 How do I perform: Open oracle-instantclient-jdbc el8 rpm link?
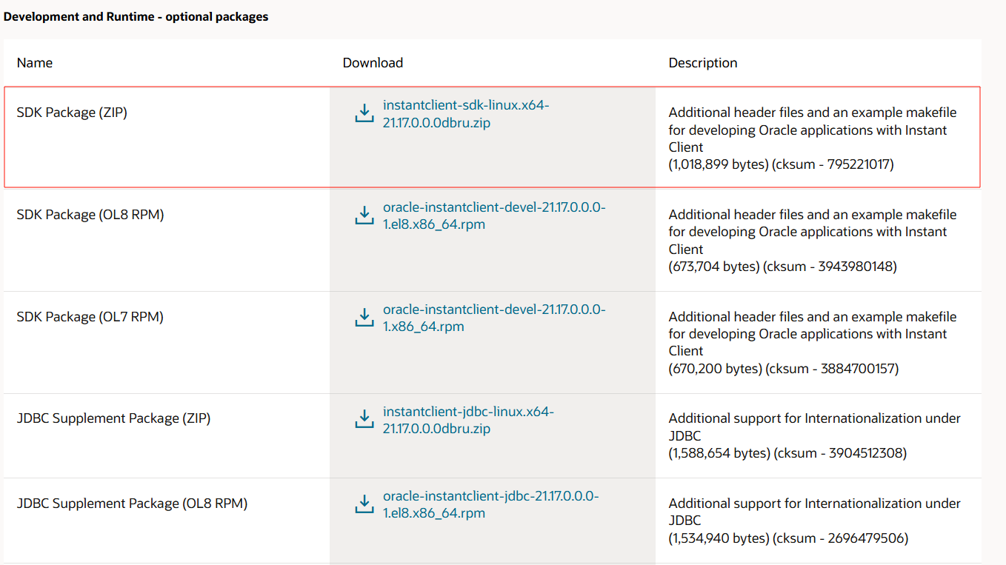tap(490, 504)
